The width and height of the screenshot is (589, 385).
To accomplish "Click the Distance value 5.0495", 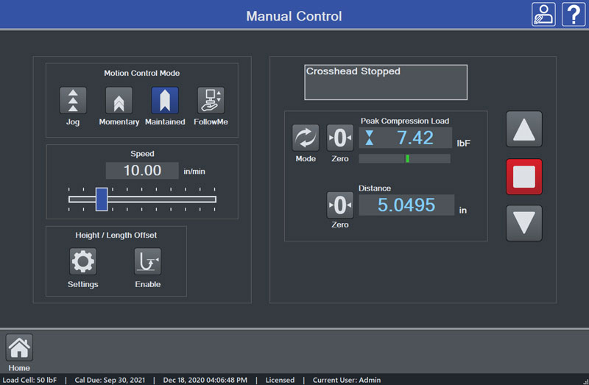I will tap(406, 205).
